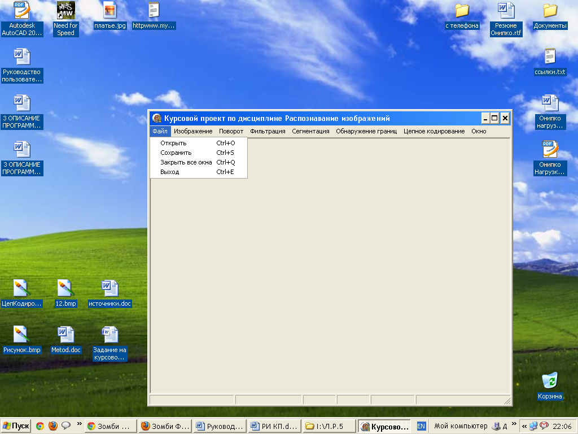Open the Поворот menu
Viewport: 578px width, 434px height.
pos(231,131)
